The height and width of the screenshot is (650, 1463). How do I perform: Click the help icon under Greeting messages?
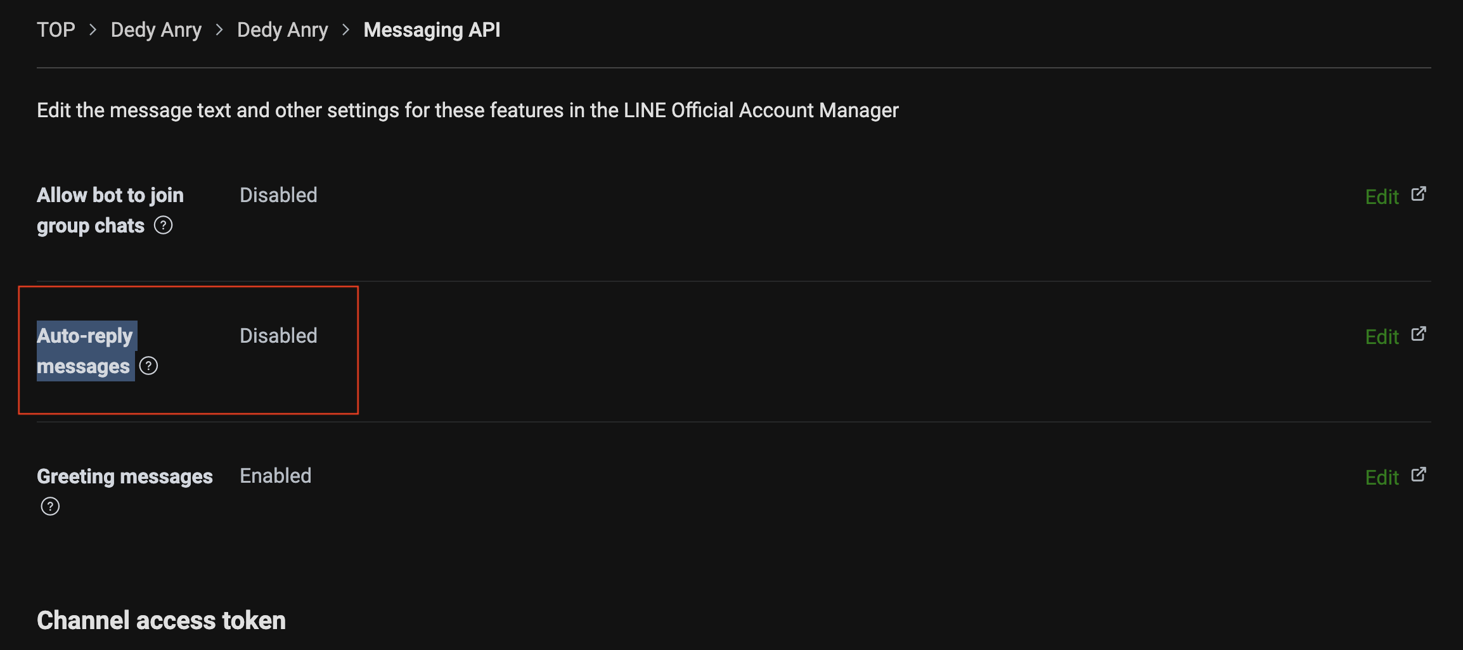[50, 506]
